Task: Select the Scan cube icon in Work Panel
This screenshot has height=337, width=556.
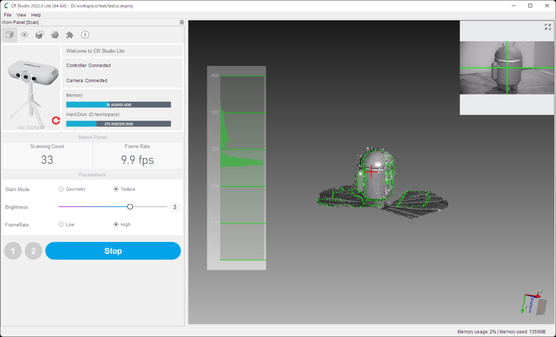Action: (x=10, y=35)
